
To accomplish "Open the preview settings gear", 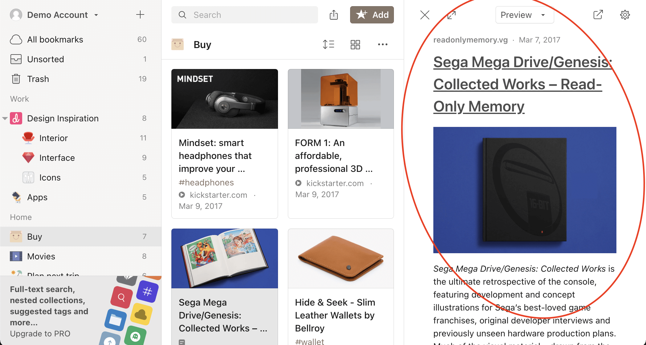I will [x=625, y=15].
